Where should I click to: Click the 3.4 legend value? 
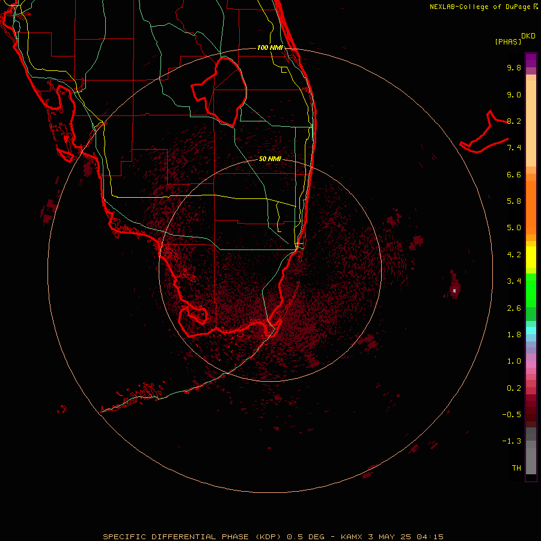click(514, 281)
